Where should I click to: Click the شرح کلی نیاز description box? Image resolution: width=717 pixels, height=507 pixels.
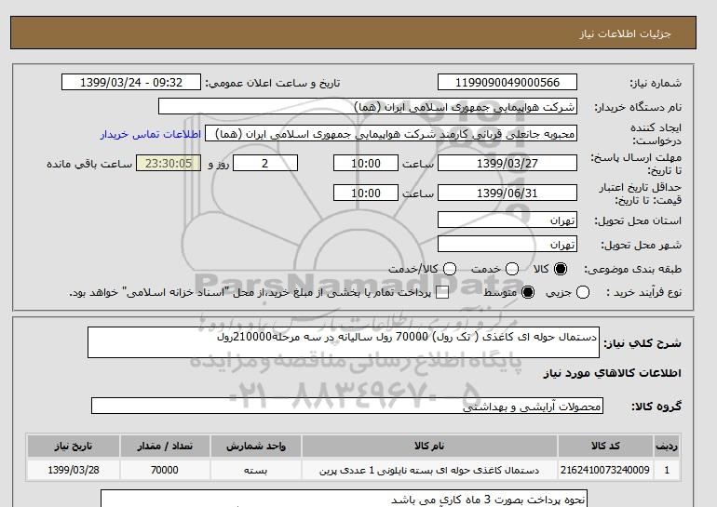(x=344, y=342)
